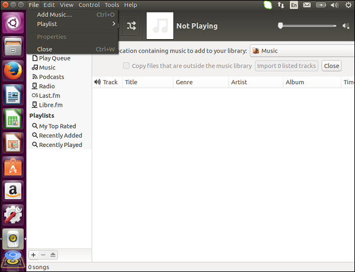
Task: Click Close button in import bar
Action: coord(331,66)
